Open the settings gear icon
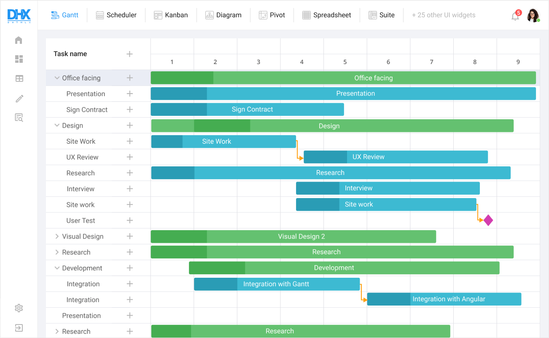Image resolution: width=549 pixels, height=338 pixels. pyautogui.click(x=19, y=308)
